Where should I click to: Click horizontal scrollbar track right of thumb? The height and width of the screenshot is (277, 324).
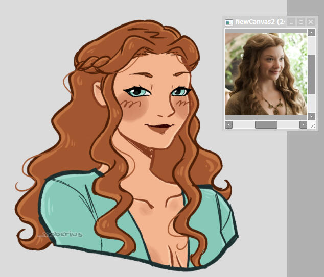click(288, 124)
